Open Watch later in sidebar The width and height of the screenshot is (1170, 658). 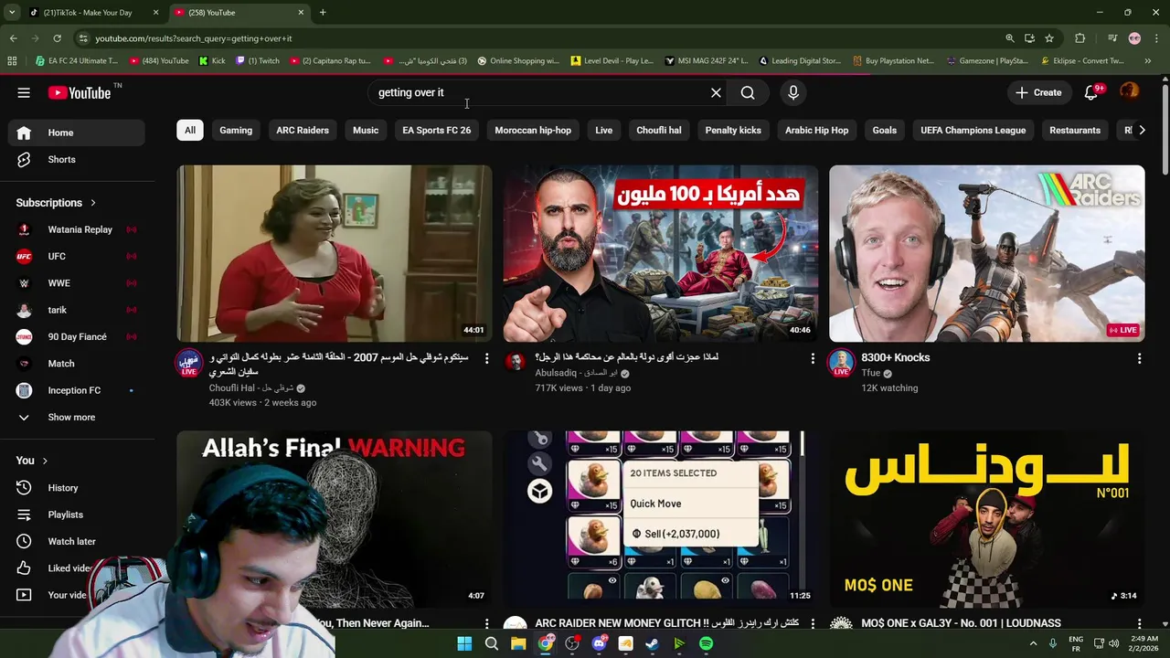tap(77, 541)
